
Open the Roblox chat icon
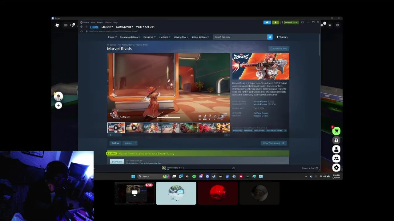point(73,25)
